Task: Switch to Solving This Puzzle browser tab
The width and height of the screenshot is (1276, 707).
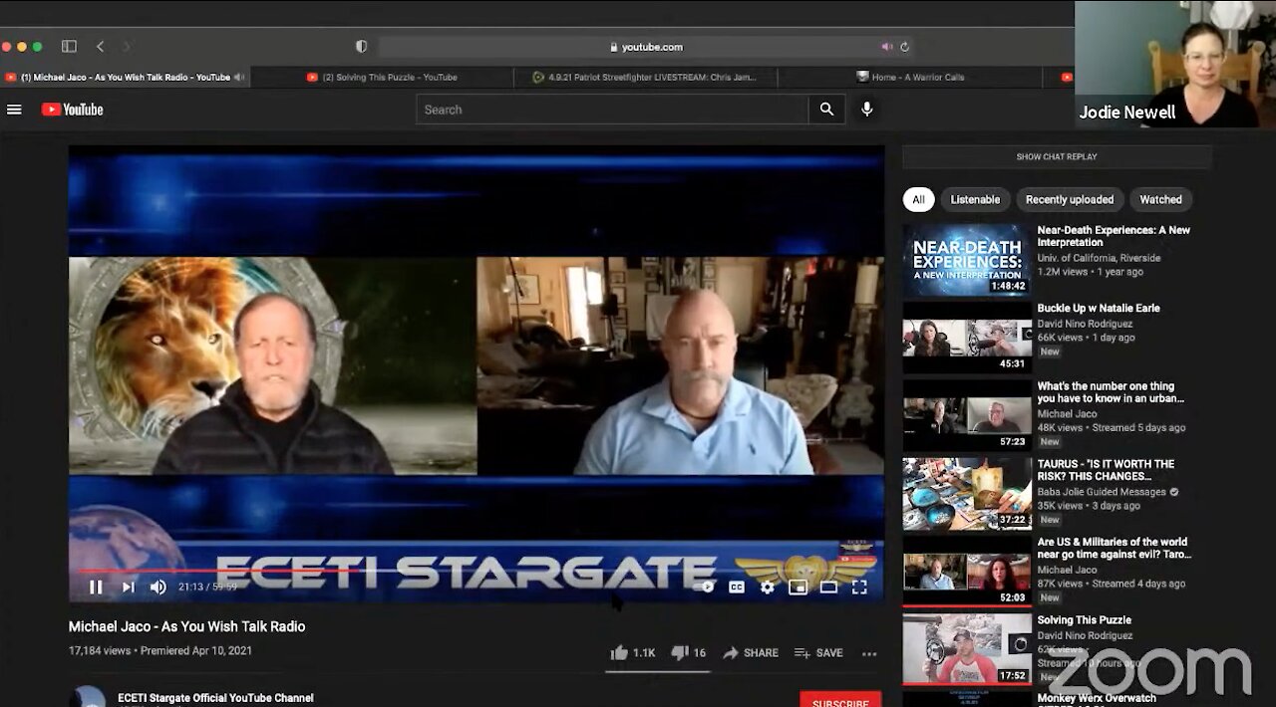Action: 382,77
